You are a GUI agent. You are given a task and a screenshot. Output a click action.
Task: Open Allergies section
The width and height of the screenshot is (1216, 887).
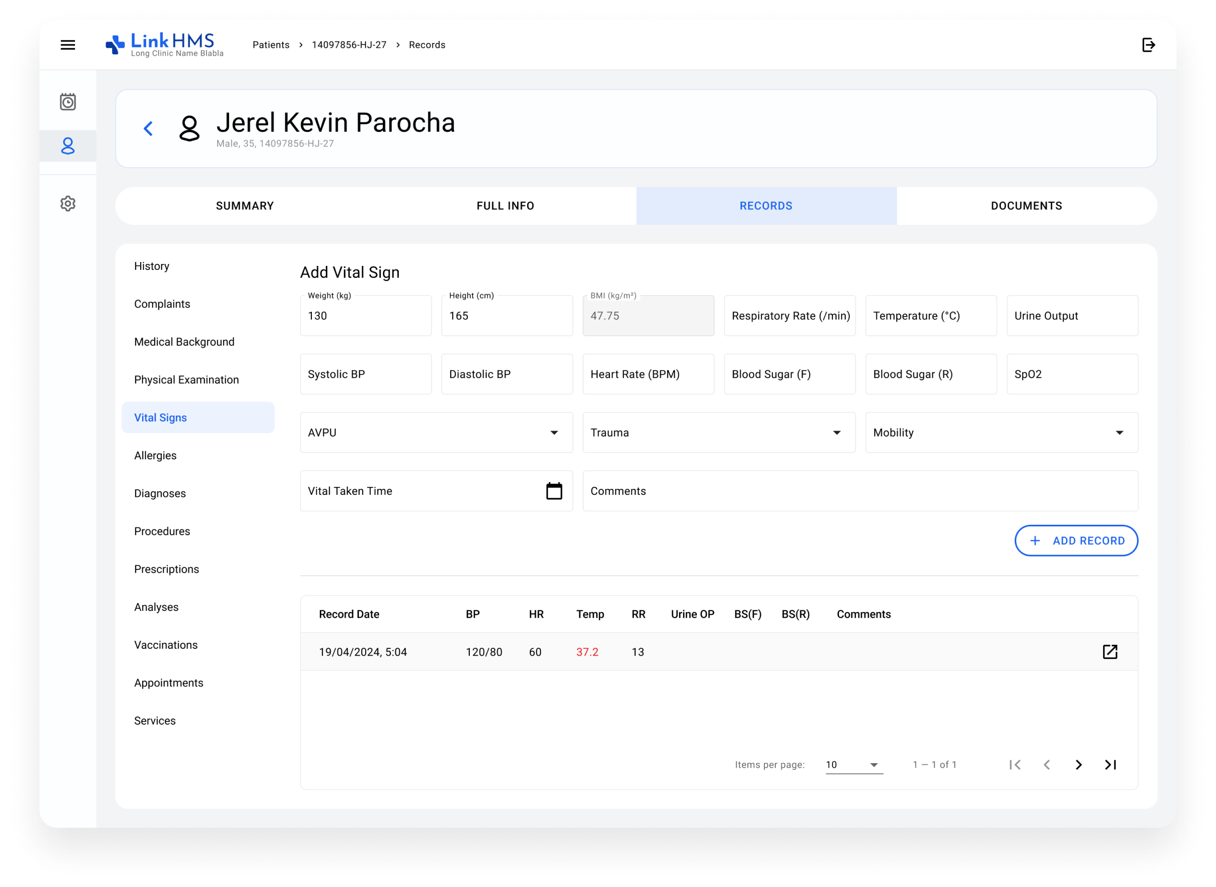pyautogui.click(x=198, y=455)
